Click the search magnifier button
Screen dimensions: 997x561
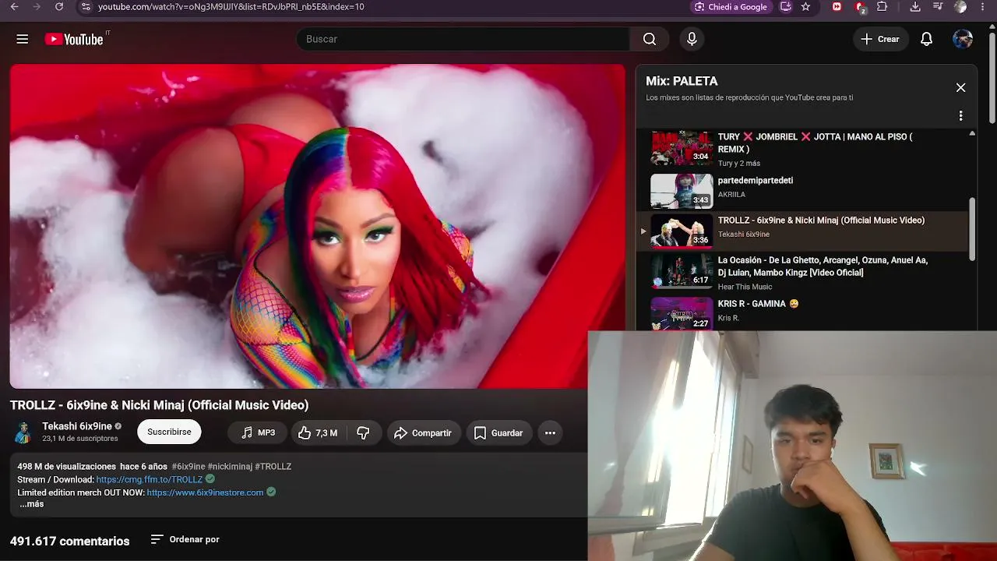click(650, 39)
